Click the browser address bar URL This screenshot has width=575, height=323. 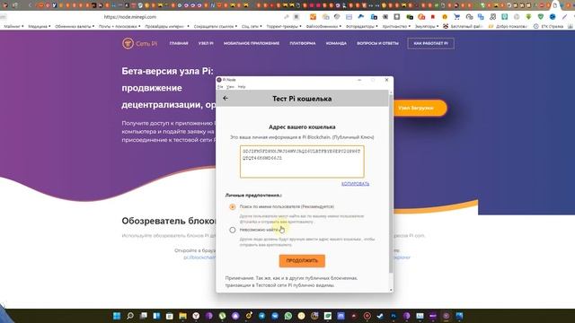129,17
